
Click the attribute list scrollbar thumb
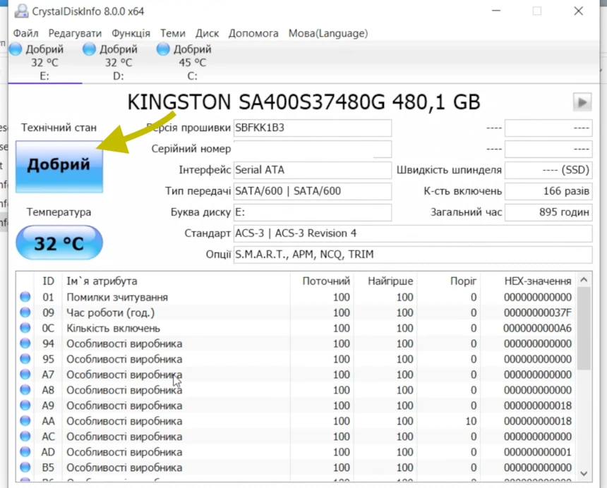point(584,329)
